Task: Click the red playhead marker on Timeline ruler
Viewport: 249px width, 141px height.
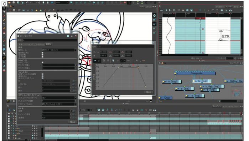Action: click(224, 113)
